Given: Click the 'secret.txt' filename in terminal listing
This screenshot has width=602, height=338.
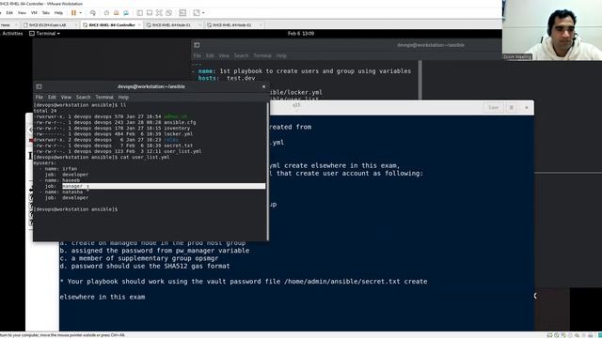Looking at the screenshot, I should pyautogui.click(x=179, y=146).
